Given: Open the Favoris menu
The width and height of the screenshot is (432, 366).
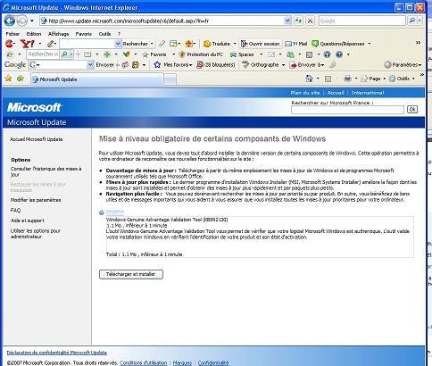Looking at the screenshot, I should (84, 34).
